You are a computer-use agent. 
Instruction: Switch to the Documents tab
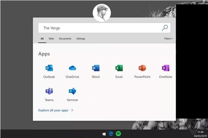pos(65,39)
